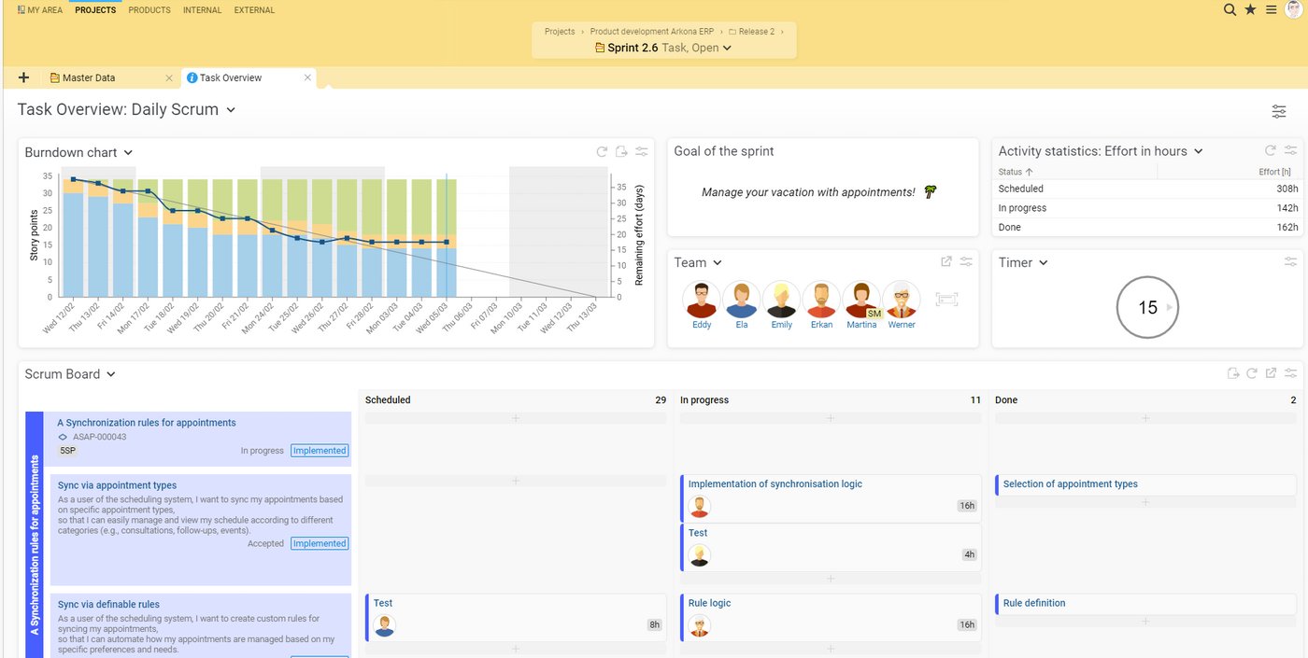Open the hamburger menu icon
Image resolution: width=1308 pixels, height=658 pixels.
point(1271,9)
